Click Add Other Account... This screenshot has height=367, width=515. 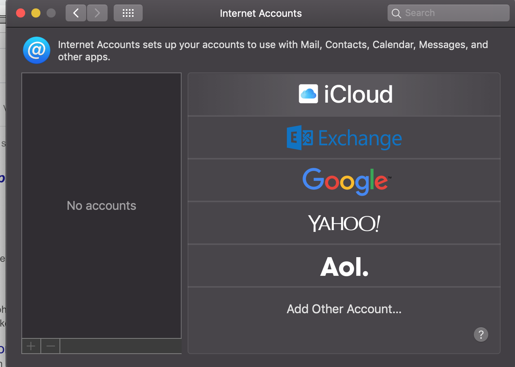(x=344, y=309)
